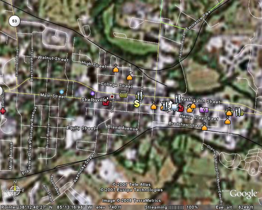262x210 pixels.
Task: Click the light blue dot on Main Street
Action: pyautogui.click(x=62, y=92)
